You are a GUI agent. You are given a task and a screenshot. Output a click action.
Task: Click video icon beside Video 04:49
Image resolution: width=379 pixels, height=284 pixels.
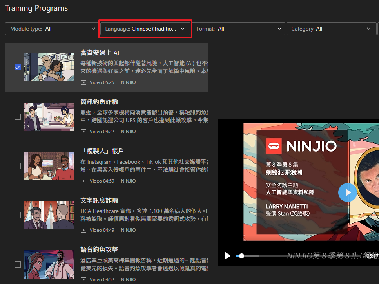click(x=83, y=230)
